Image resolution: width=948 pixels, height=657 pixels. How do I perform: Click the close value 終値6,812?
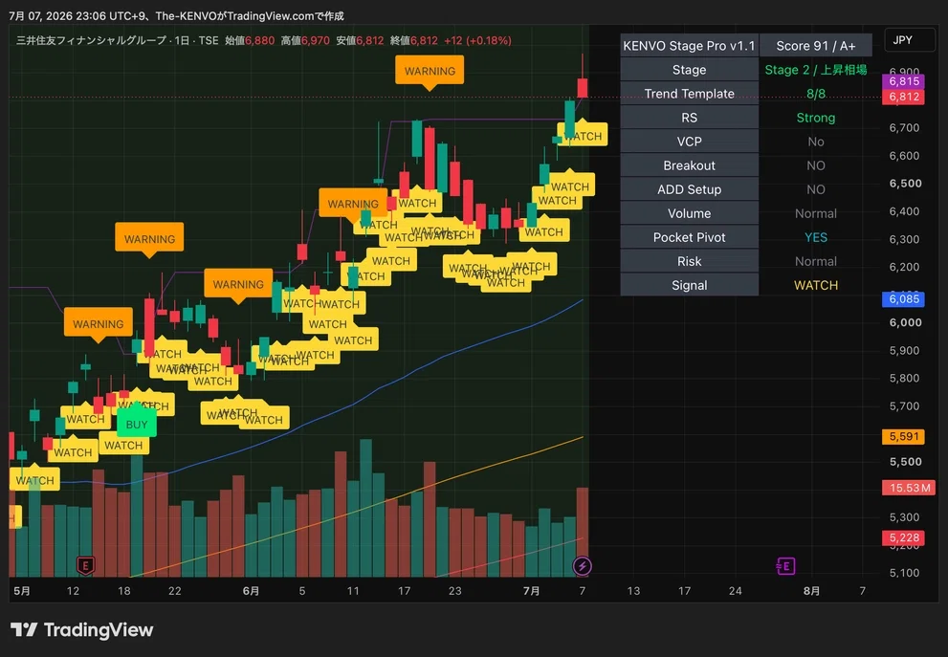[414, 40]
